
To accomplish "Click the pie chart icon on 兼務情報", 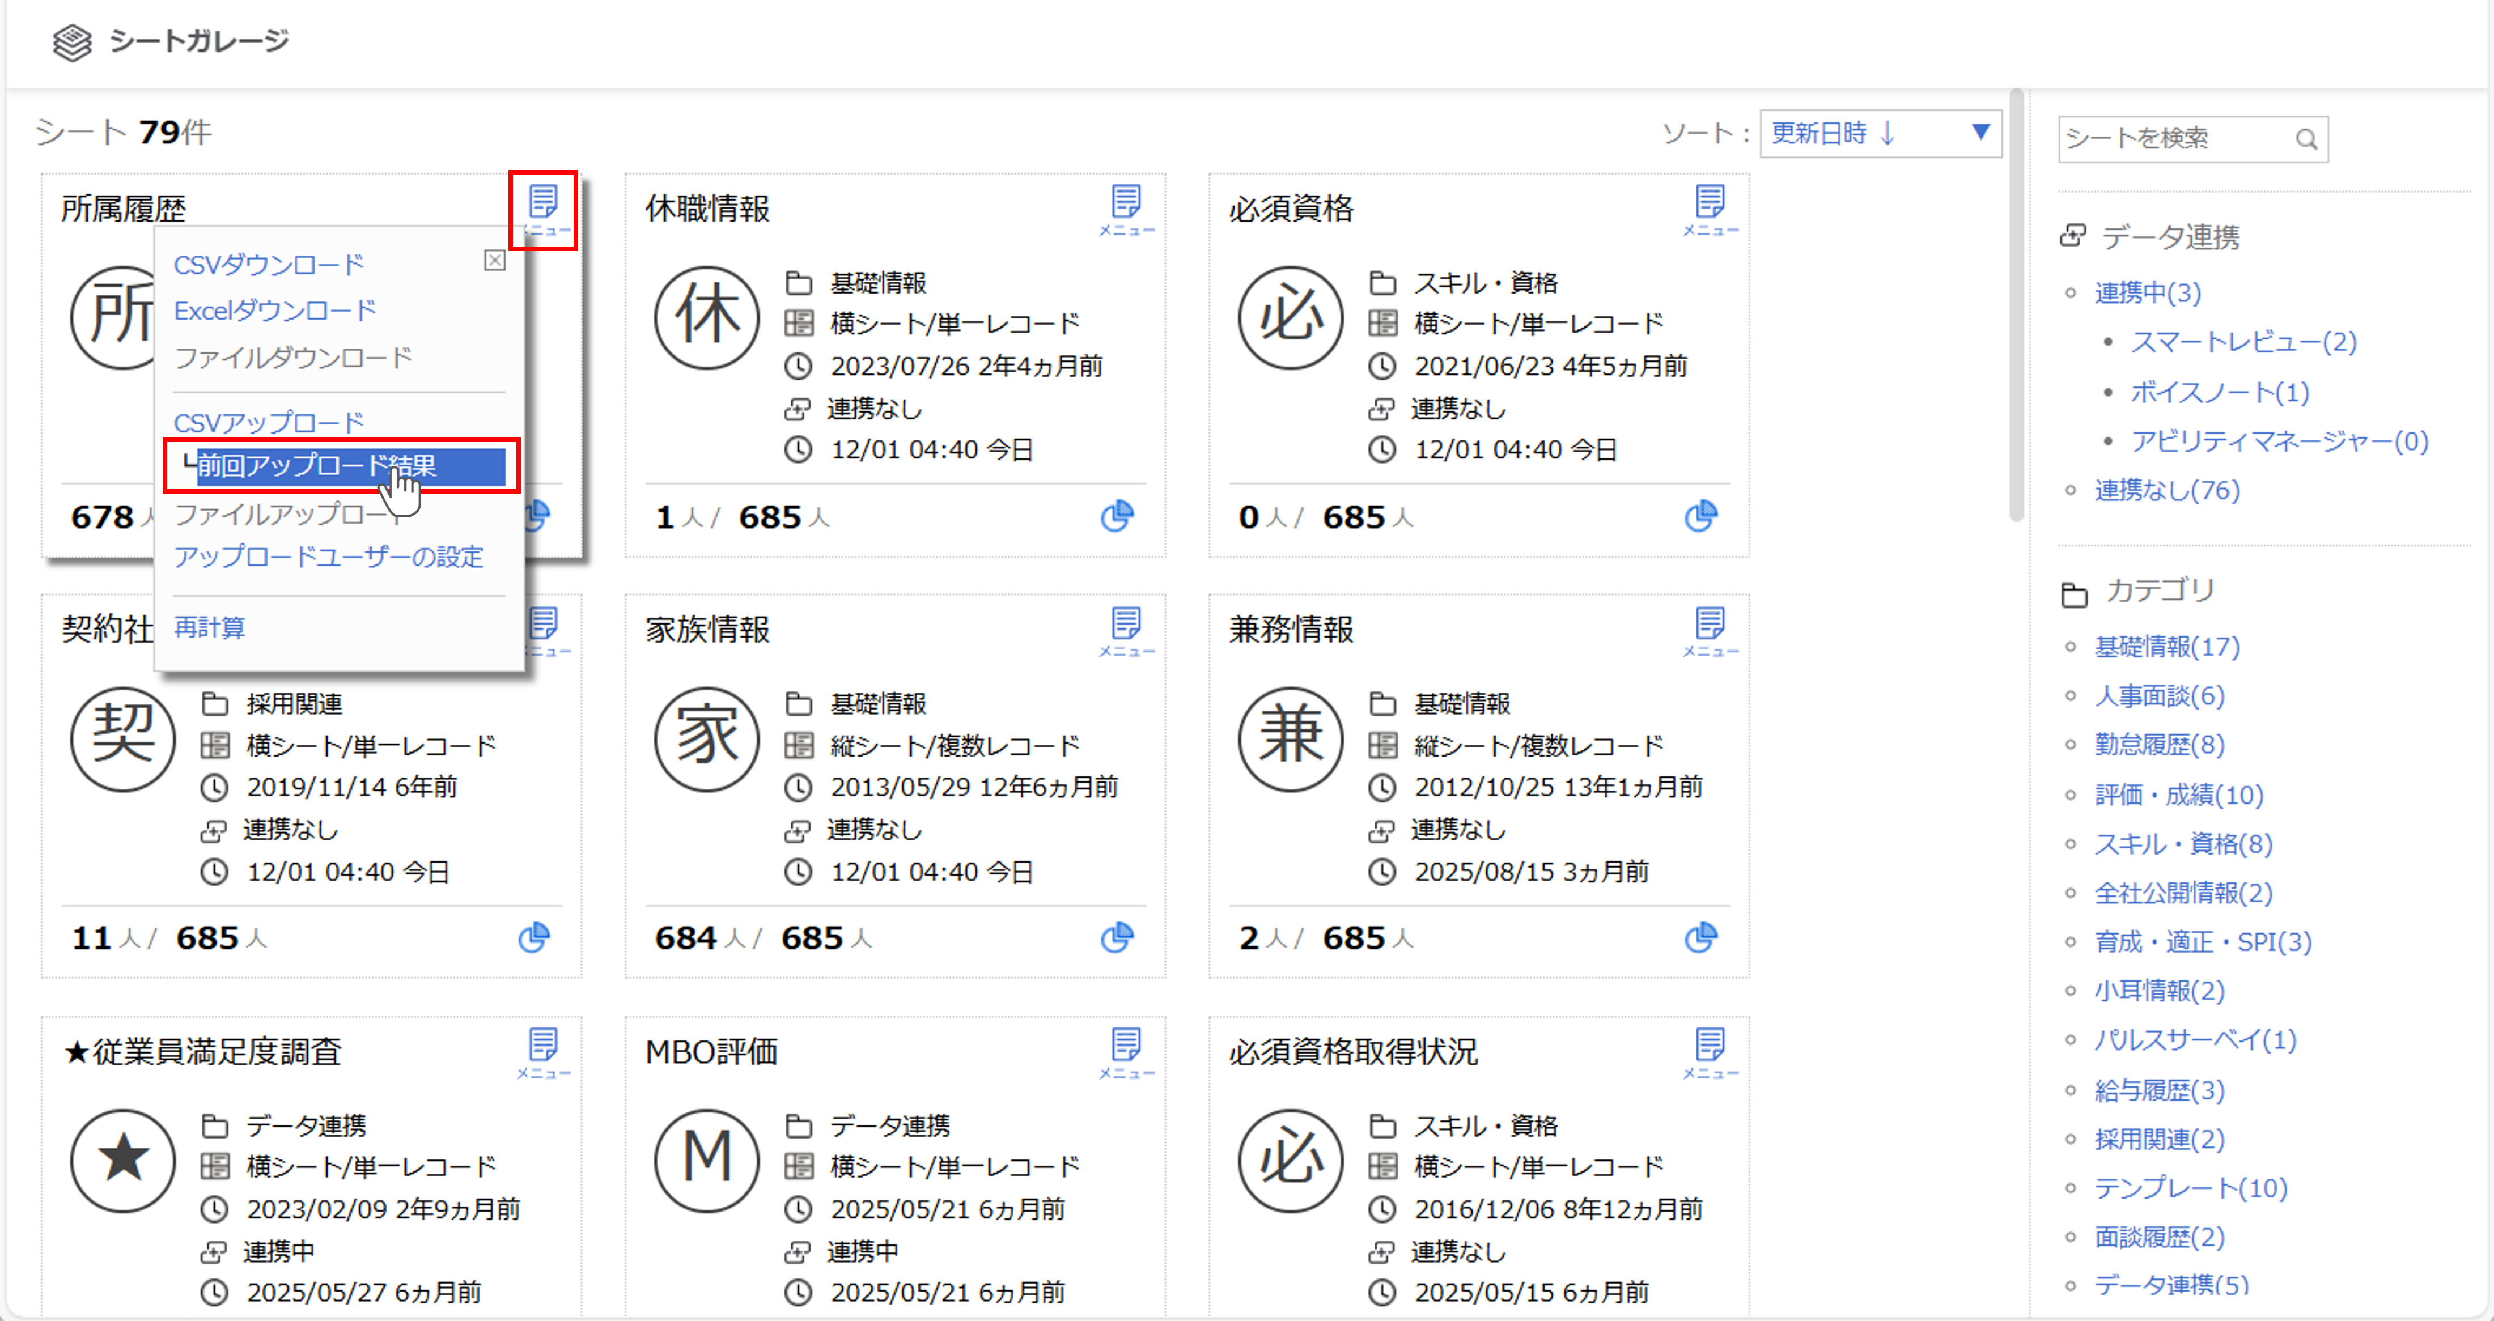I will (1701, 937).
